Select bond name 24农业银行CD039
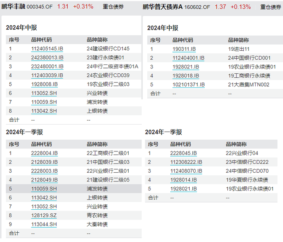This screenshot has width=283, height=242. [108, 76]
